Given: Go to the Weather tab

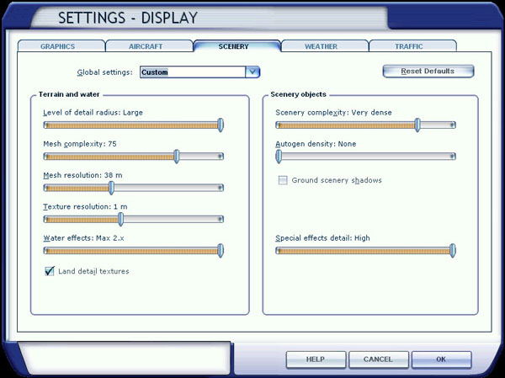Looking at the screenshot, I should click(x=325, y=46).
